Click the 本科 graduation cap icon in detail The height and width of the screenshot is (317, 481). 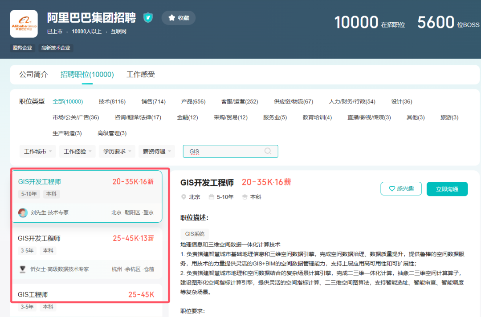click(245, 197)
